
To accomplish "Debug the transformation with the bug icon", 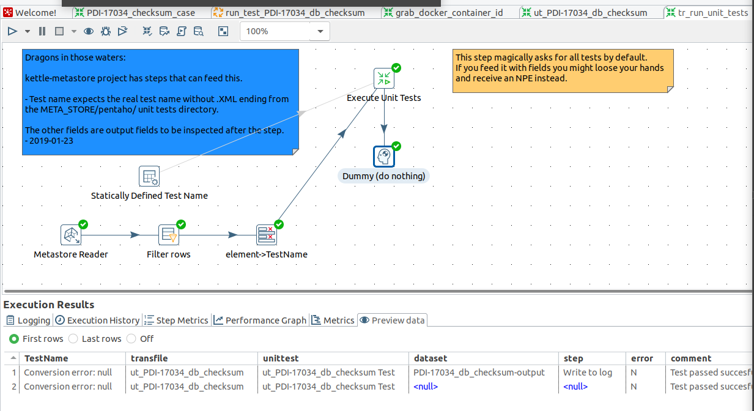I will pos(105,31).
